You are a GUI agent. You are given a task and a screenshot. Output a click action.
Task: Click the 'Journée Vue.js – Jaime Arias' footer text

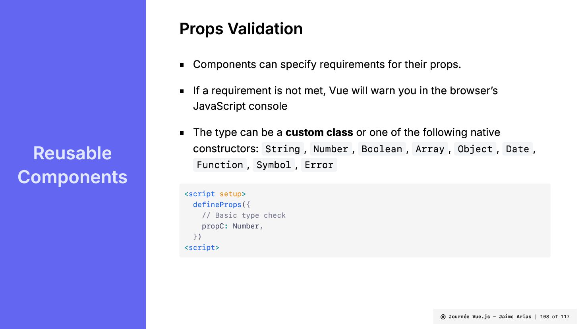coord(490,317)
